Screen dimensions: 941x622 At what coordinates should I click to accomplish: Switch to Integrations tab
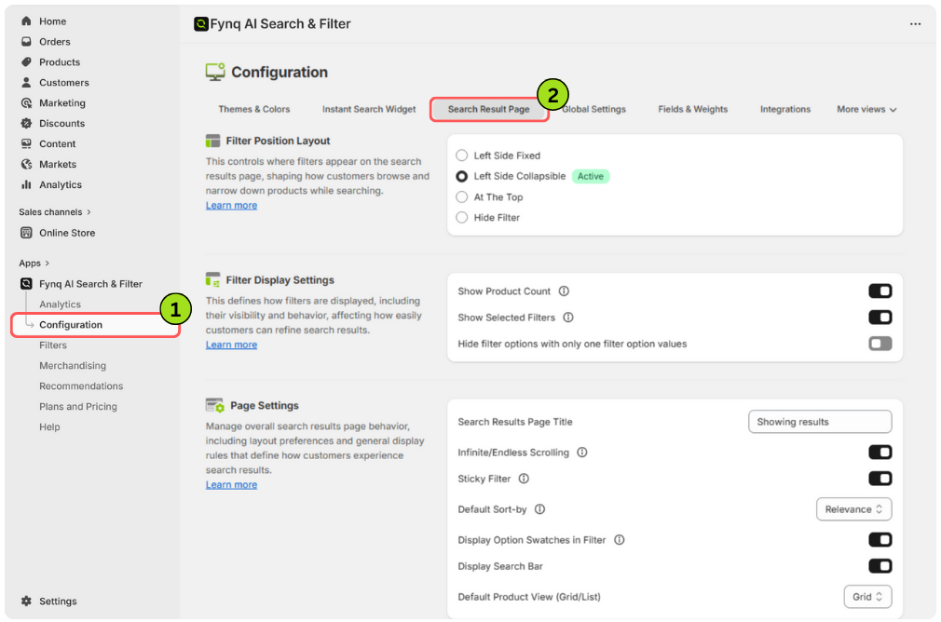pyautogui.click(x=785, y=109)
